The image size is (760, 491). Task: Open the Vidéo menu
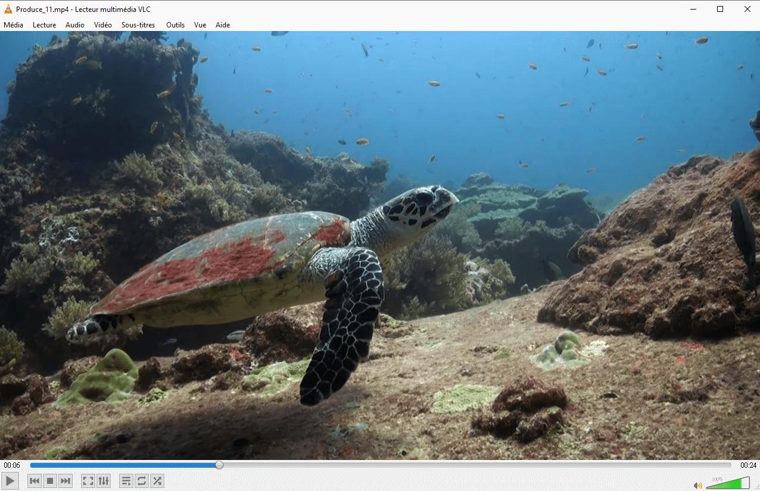(102, 25)
